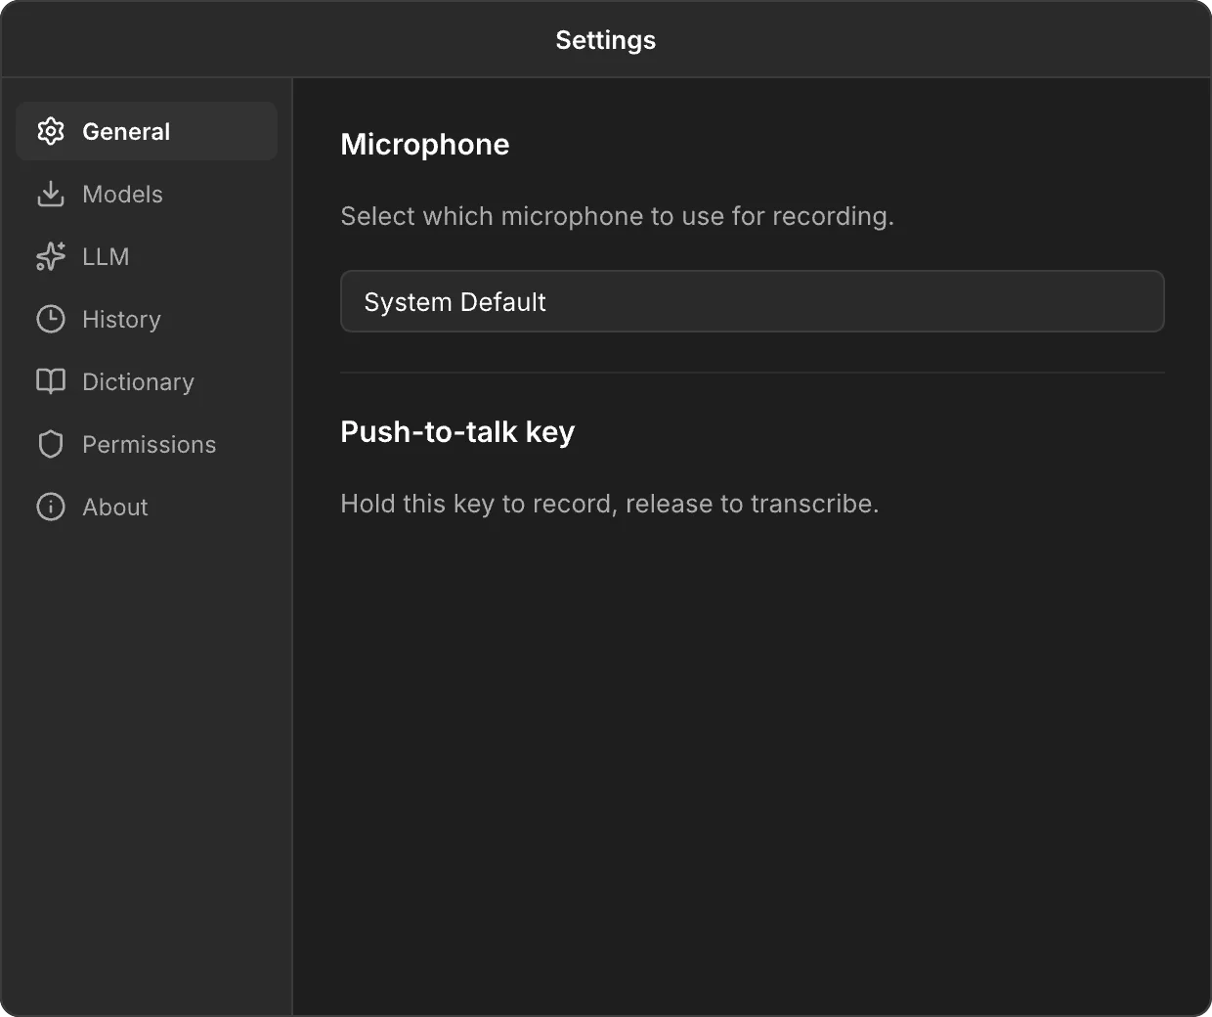
Task: Click the Microphone section heading
Action: tap(424, 144)
